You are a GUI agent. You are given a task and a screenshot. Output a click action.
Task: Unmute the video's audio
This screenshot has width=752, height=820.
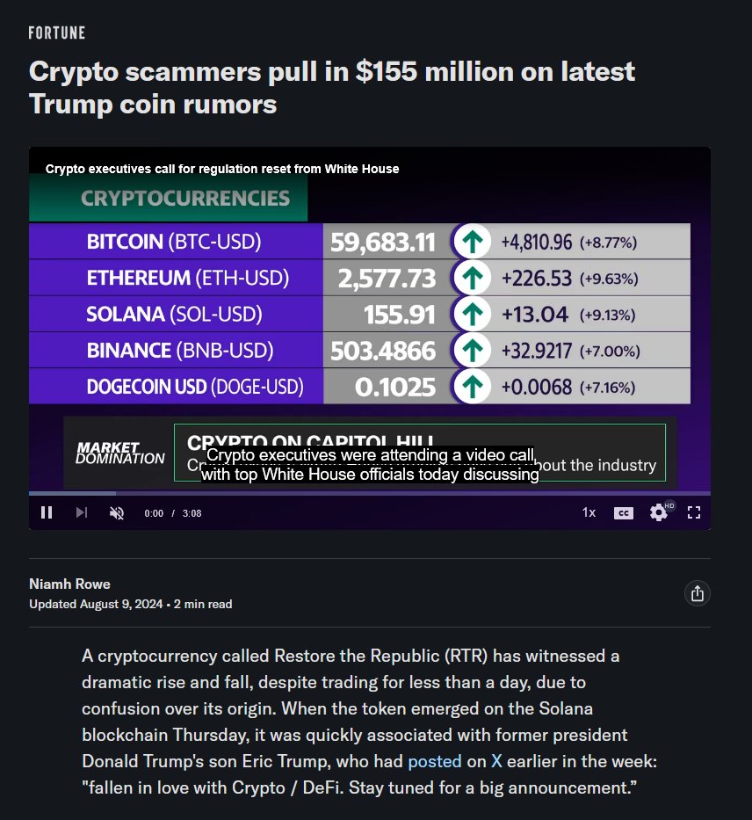click(117, 513)
